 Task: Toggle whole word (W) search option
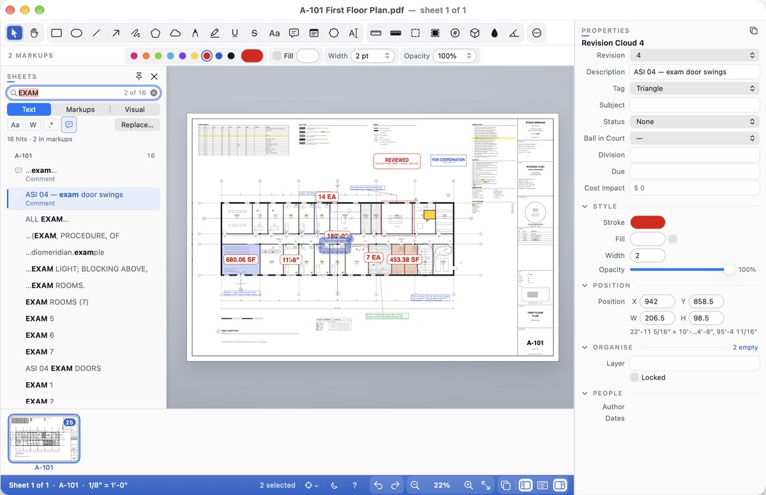coord(33,125)
